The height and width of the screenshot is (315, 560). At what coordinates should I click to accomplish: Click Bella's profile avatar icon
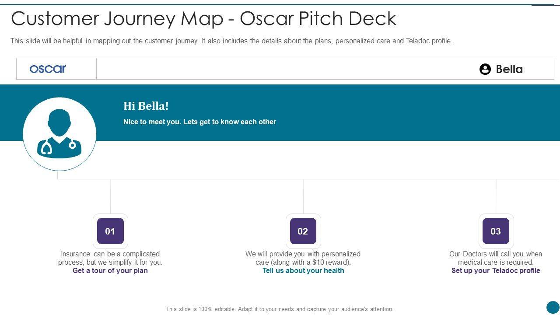pyautogui.click(x=485, y=69)
